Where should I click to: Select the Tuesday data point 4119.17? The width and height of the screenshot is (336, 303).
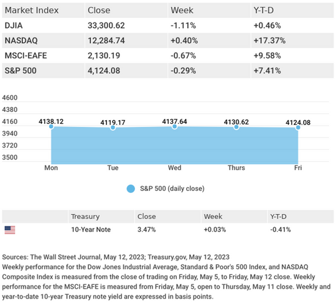(x=113, y=128)
